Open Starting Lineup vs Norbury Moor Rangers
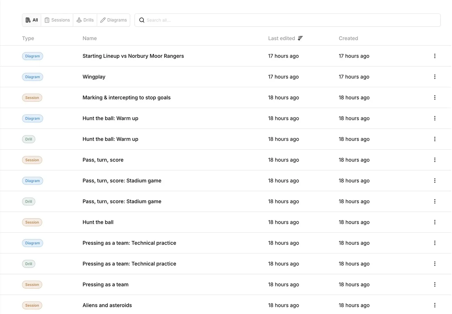This screenshot has width=452, height=314. (x=133, y=56)
